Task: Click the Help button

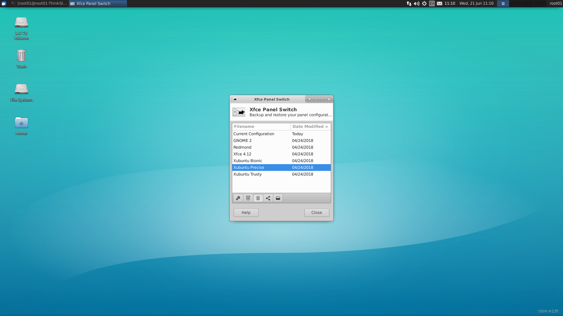Action: pos(246,213)
